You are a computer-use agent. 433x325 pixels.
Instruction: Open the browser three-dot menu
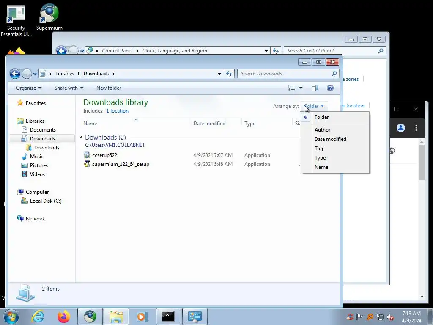click(416, 128)
